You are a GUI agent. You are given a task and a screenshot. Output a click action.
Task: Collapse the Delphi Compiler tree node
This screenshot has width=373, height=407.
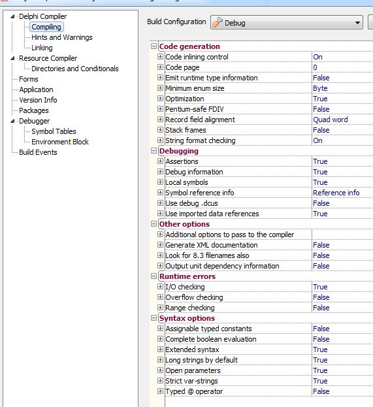pyautogui.click(x=12, y=16)
